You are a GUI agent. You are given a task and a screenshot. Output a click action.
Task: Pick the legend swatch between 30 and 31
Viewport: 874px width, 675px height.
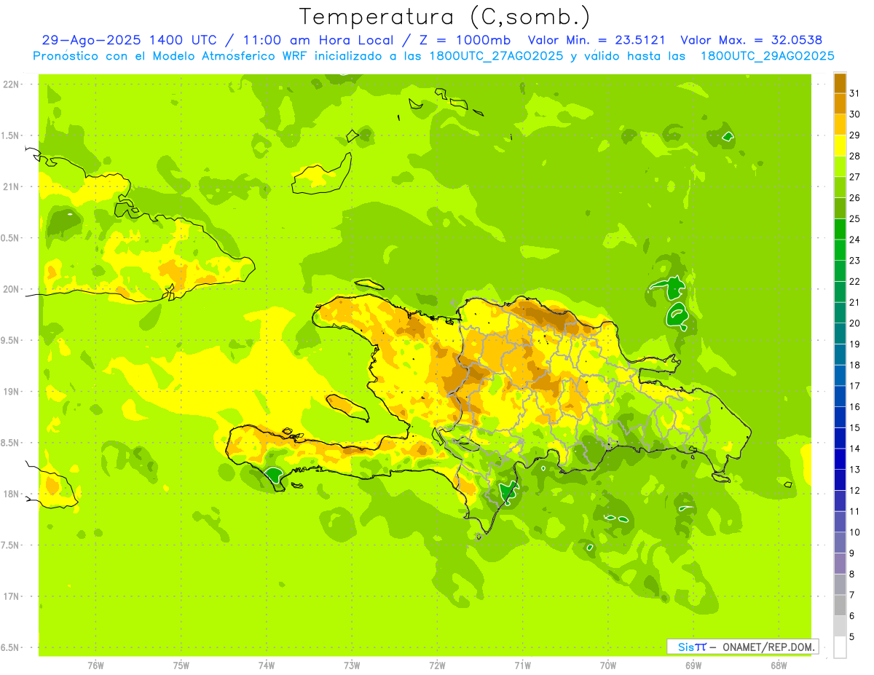tap(840, 104)
